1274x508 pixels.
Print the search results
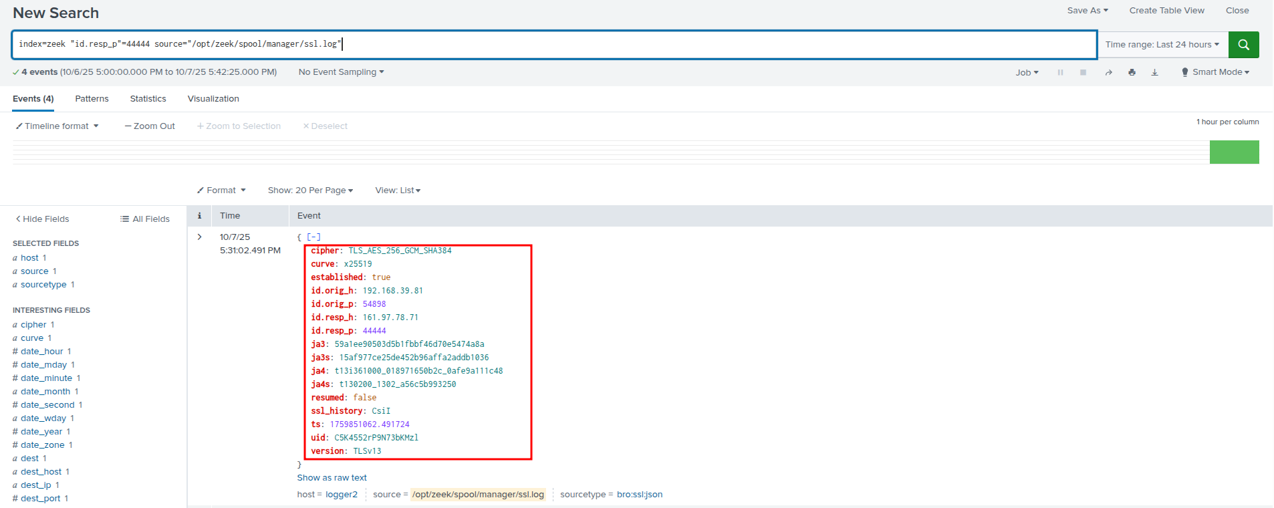point(1132,72)
